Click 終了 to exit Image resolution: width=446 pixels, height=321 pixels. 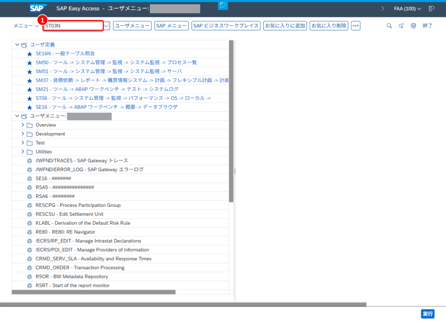click(428, 26)
